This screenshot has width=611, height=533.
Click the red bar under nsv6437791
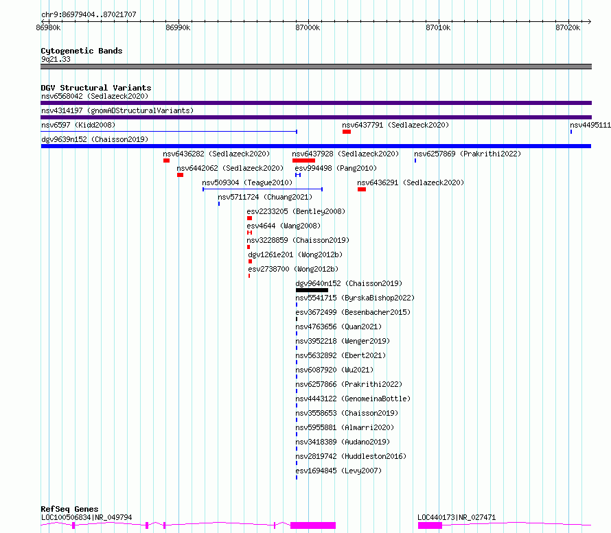click(x=347, y=132)
